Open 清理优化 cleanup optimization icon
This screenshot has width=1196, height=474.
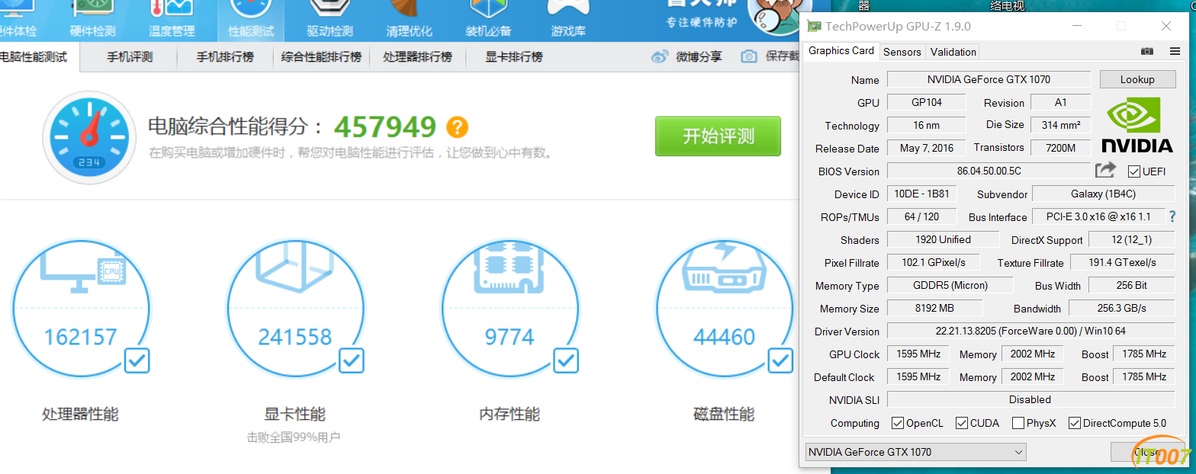tap(410, 20)
